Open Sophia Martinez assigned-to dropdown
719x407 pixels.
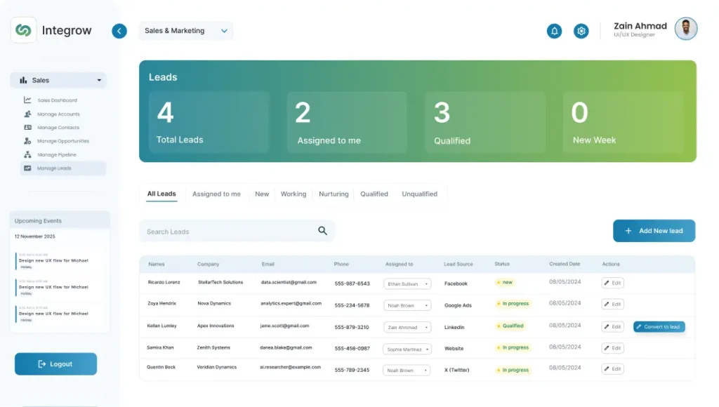(x=407, y=349)
